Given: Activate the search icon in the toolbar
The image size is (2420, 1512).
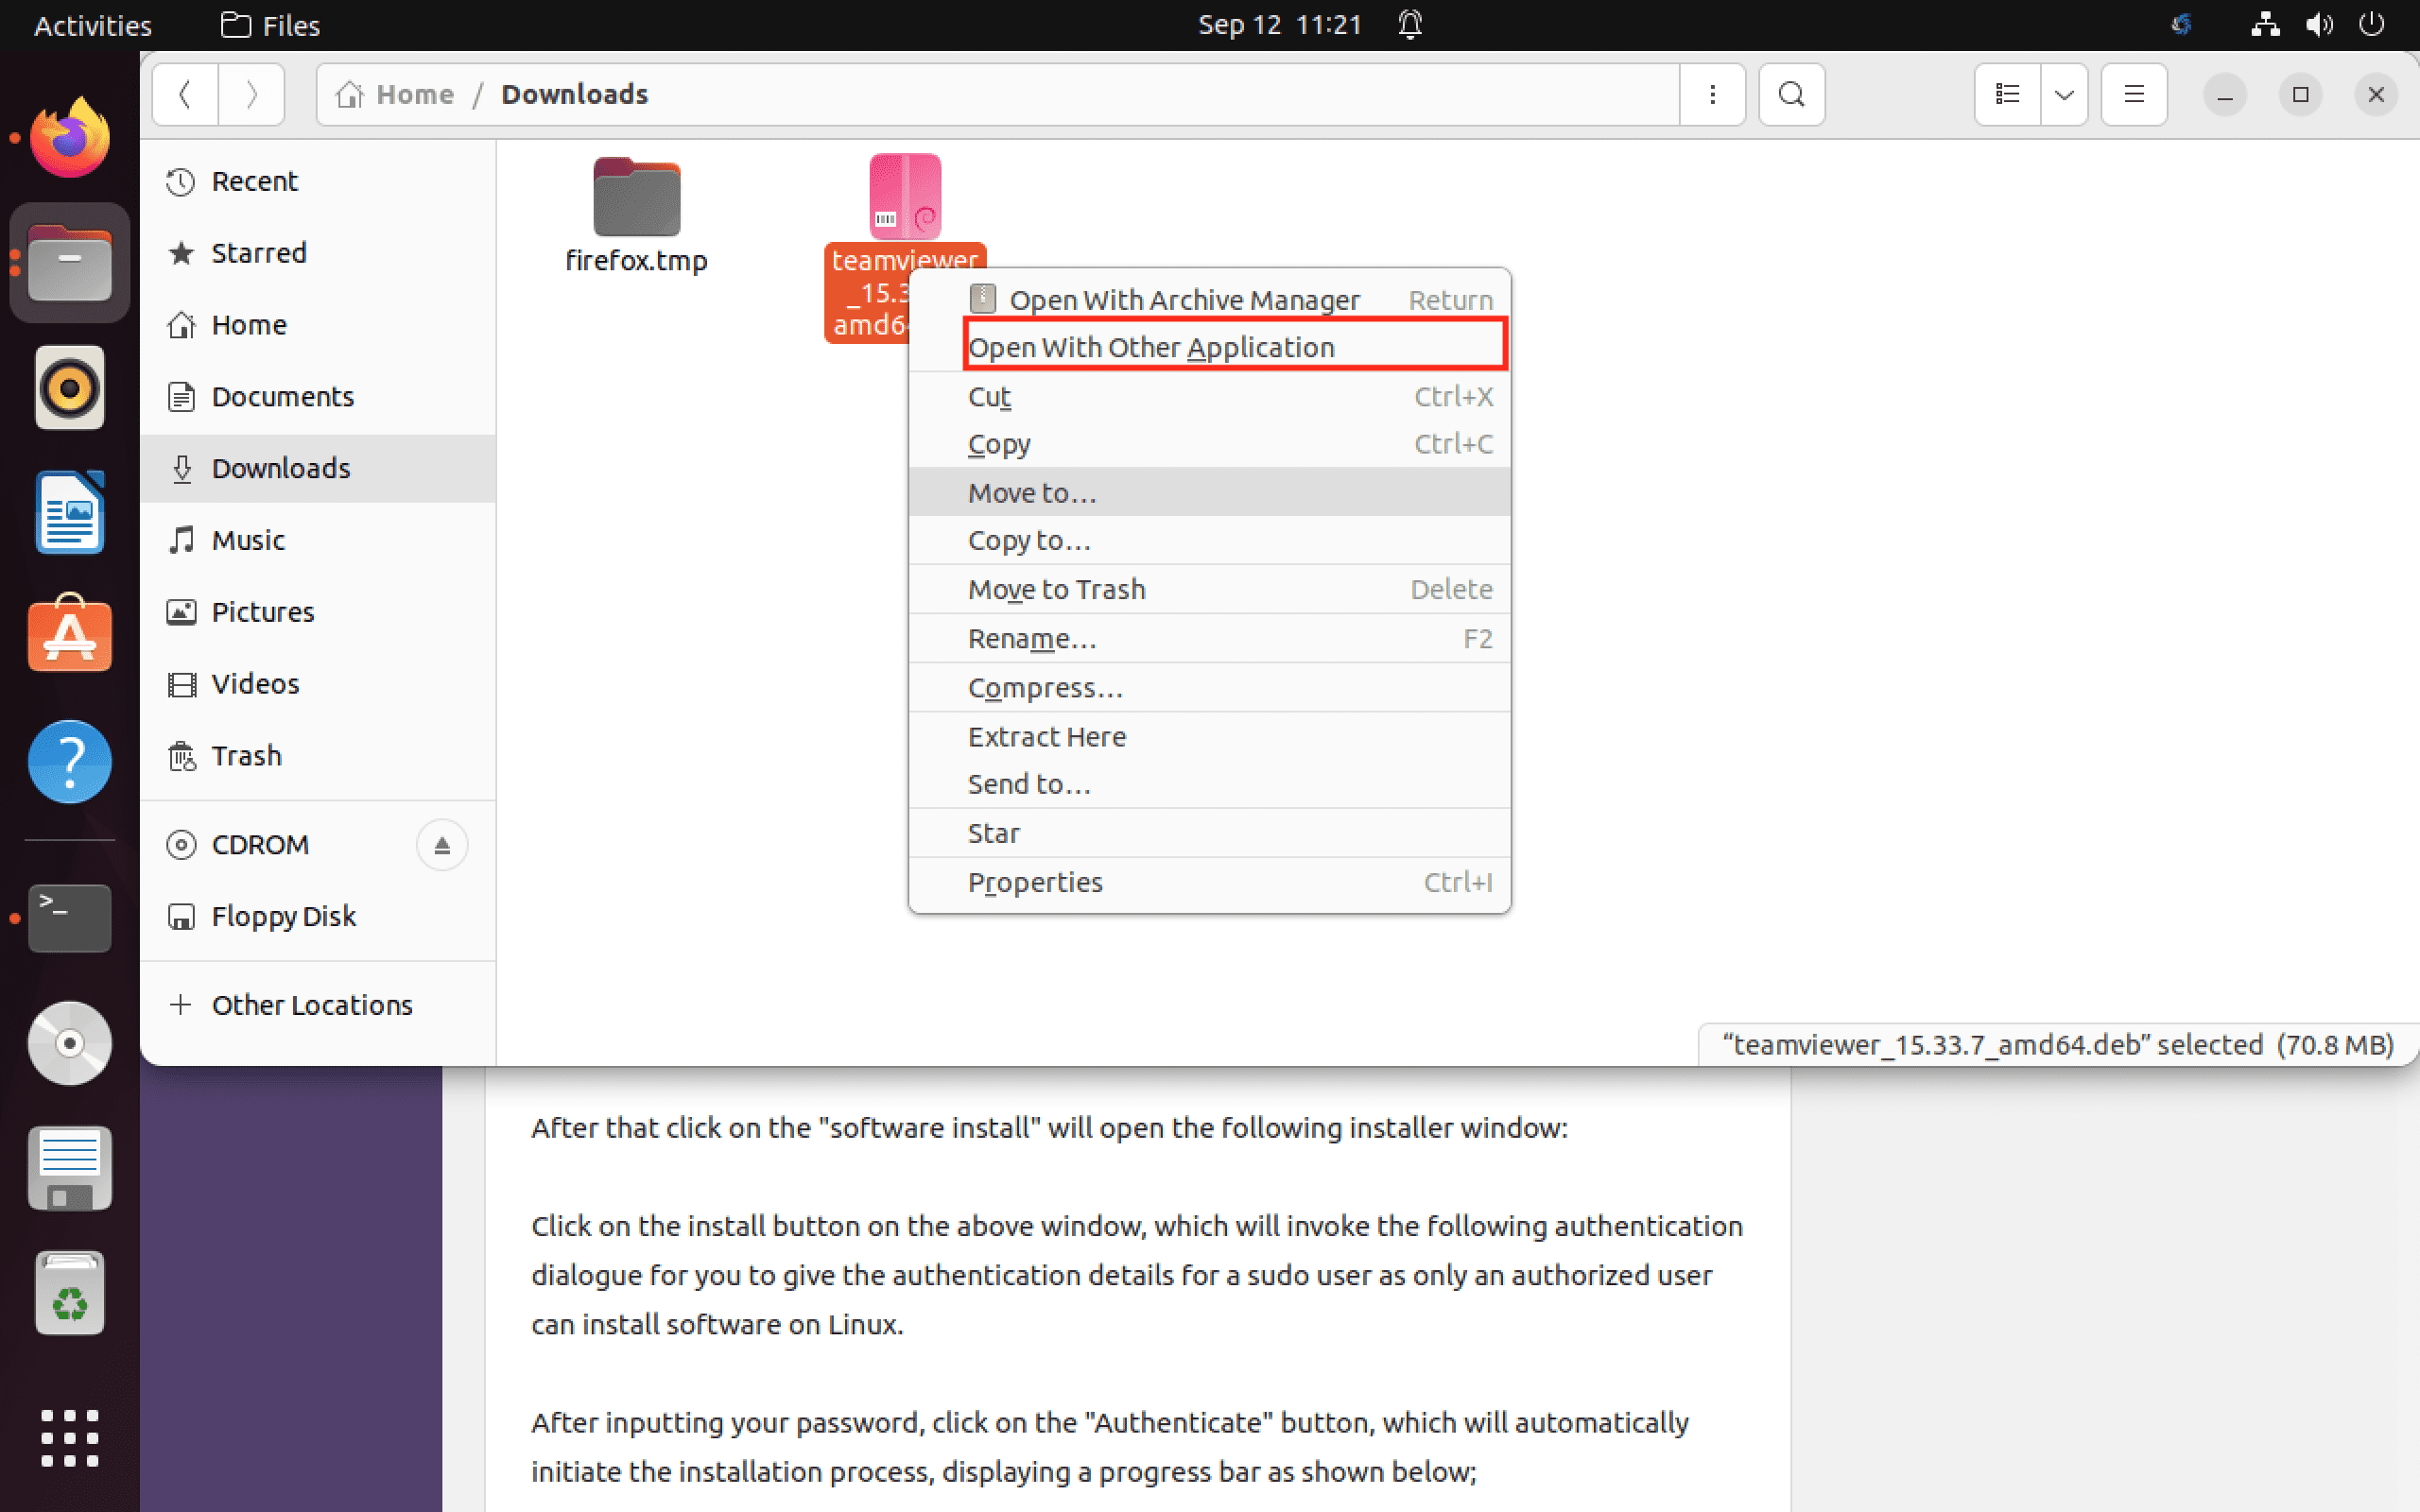Looking at the screenshot, I should (1790, 94).
